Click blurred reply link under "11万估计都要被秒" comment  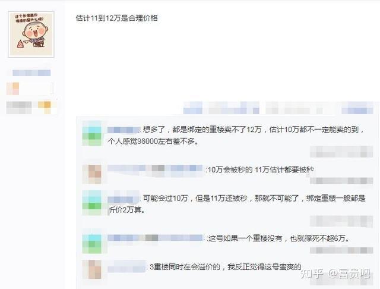click(x=341, y=181)
